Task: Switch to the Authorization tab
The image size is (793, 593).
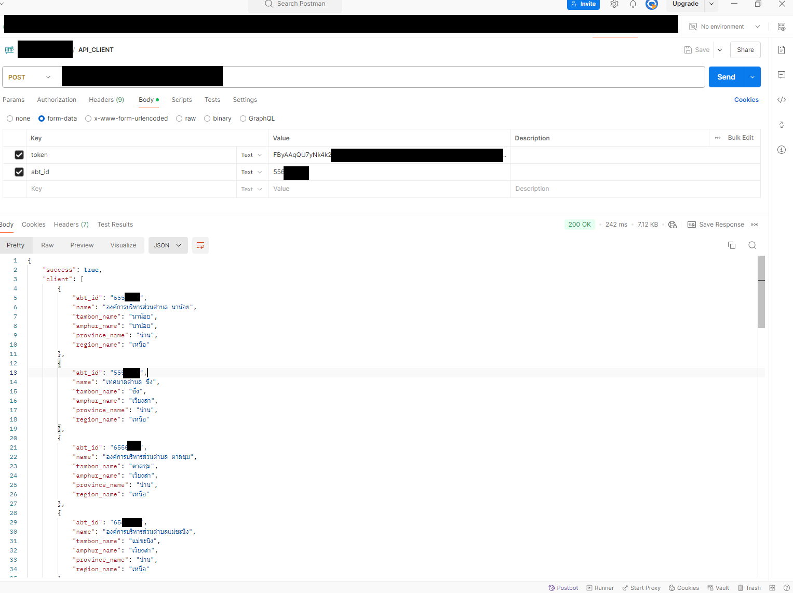Action: pyautogui.click(x=57, y=100)
